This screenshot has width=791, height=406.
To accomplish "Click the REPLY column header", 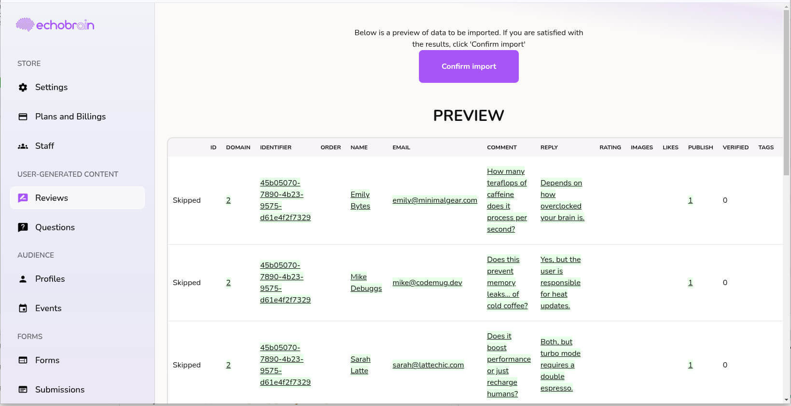I will pyautogui.click(x=549, y=147).
